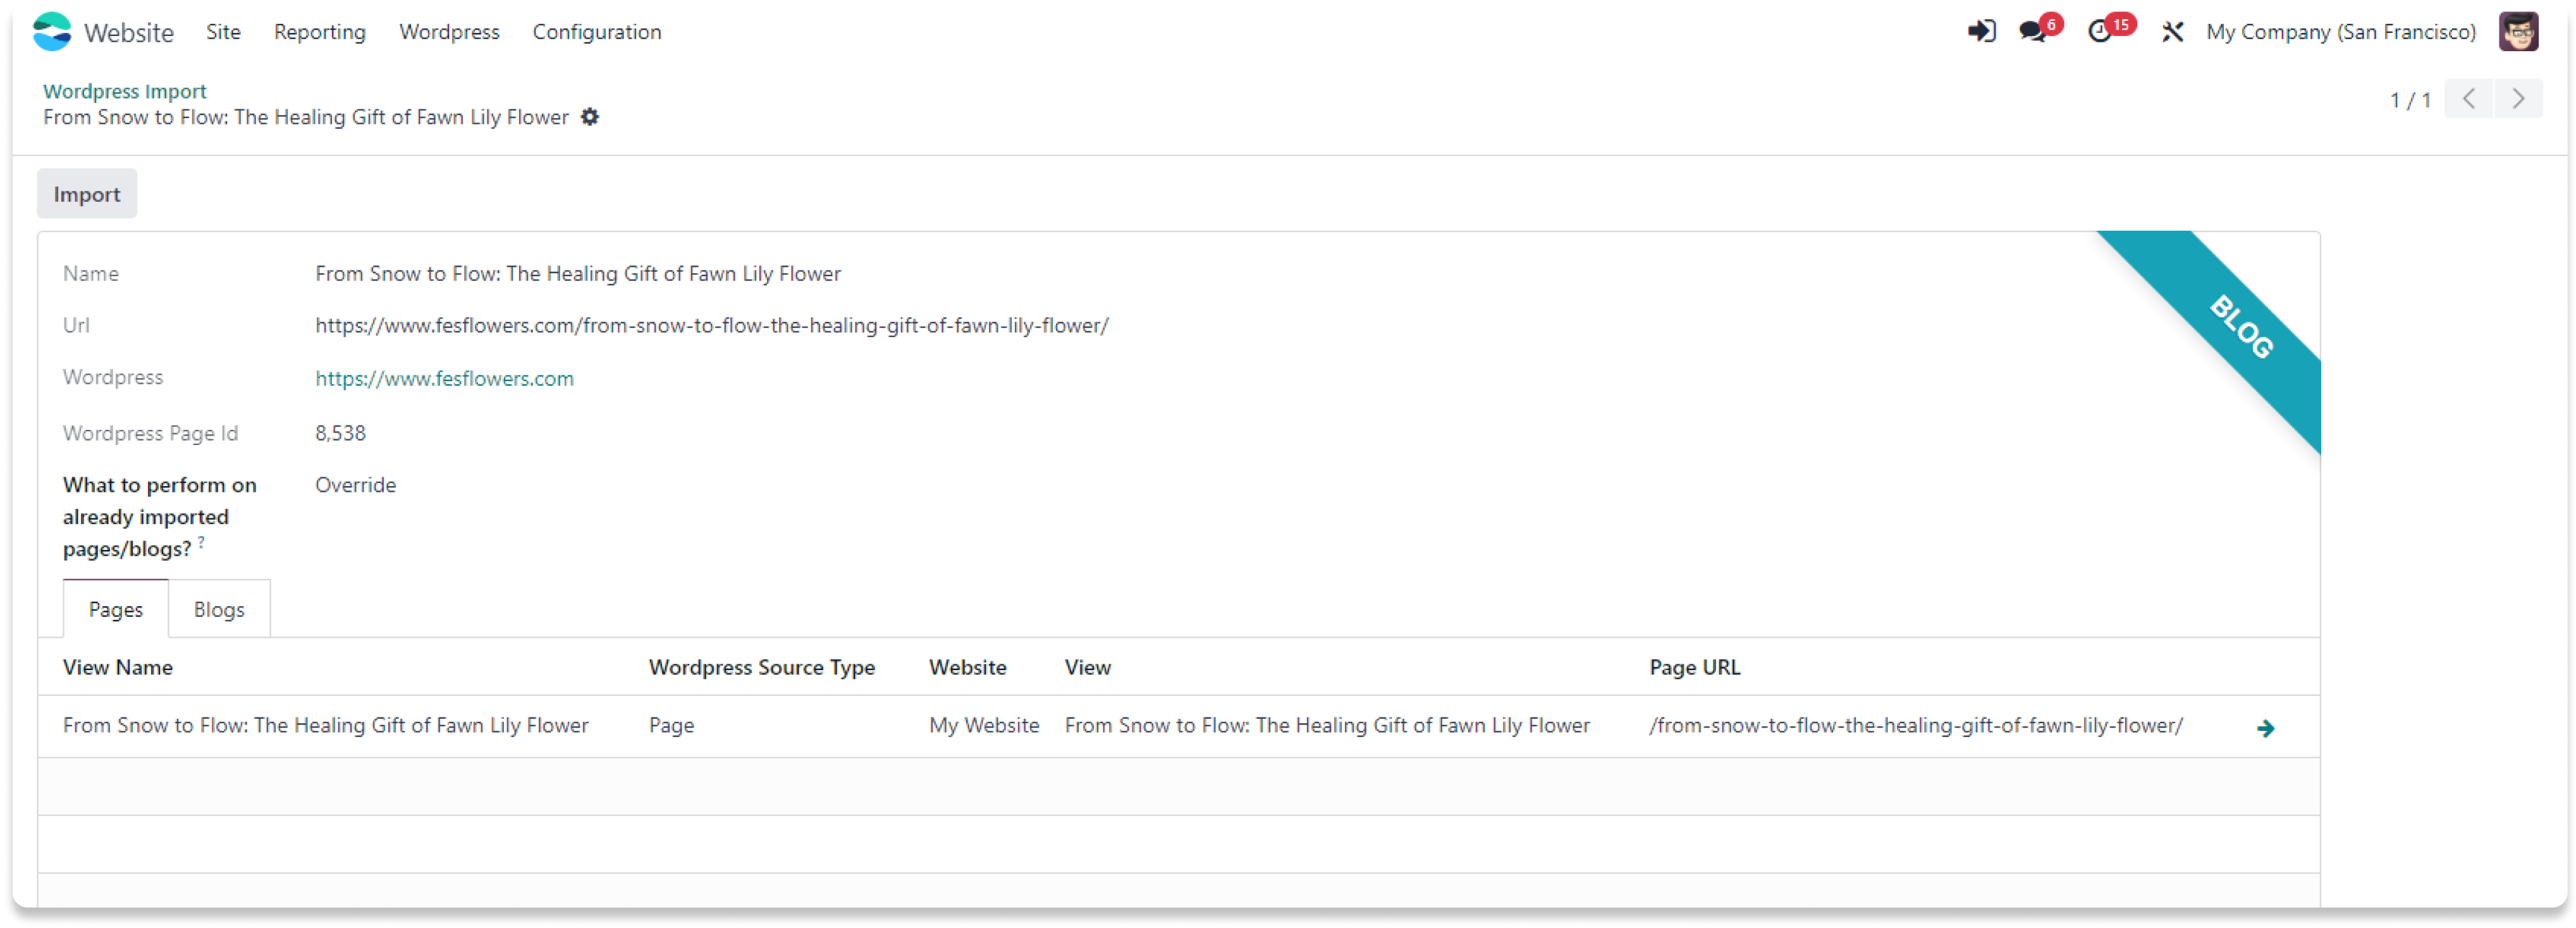Image resolution: width=2576 pixels, height=928 pixels.
Task: Click the gear icon beside the record title
Action: tap(590, 117)
